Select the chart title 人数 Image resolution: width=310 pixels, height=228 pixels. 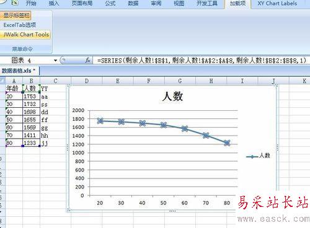(172, 96)
